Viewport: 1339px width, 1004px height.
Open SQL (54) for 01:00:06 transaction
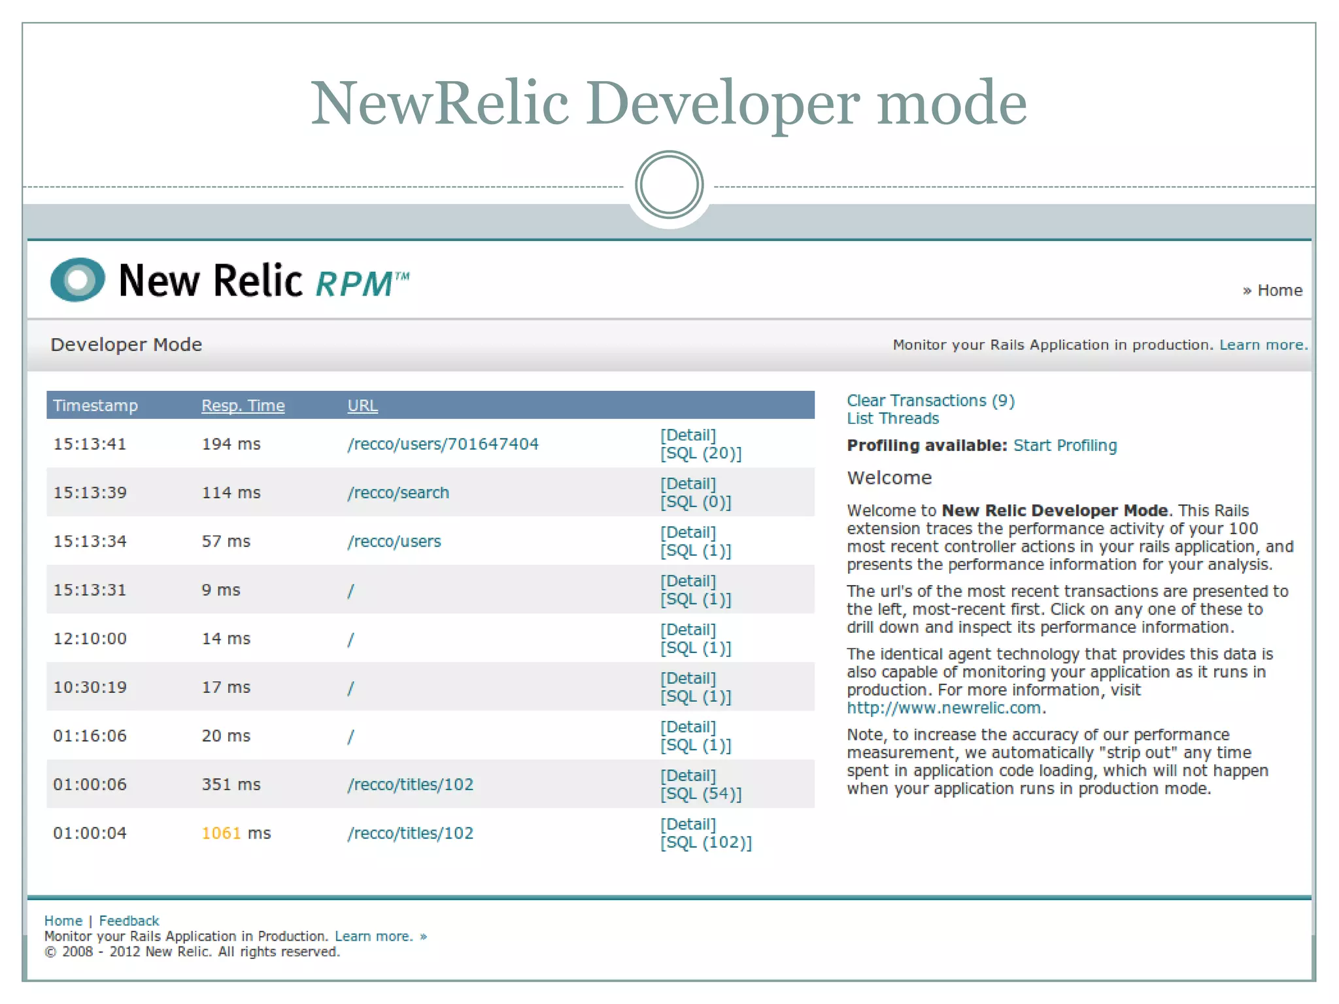click(x=701, y=794)
